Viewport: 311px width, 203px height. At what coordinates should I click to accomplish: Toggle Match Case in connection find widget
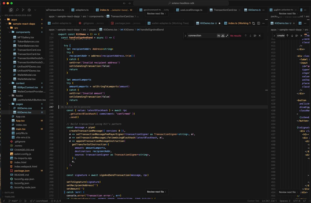tap(218, 35)
